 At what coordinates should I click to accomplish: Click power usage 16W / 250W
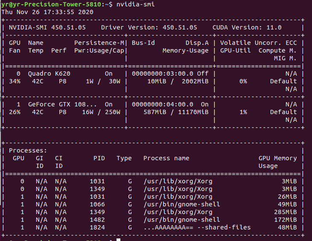101,112
